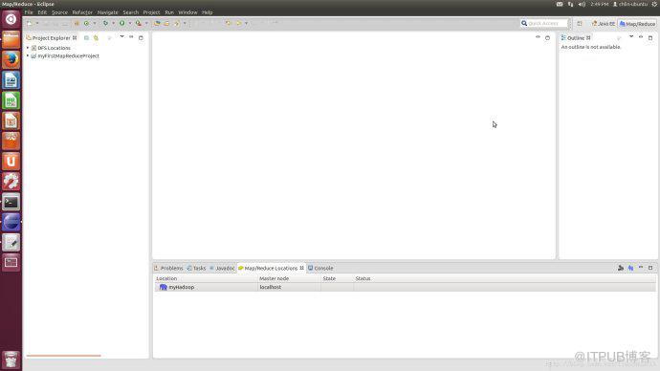Select the myHadoop location row
Viewport: 660px width, 371px height.
point(405,287)
